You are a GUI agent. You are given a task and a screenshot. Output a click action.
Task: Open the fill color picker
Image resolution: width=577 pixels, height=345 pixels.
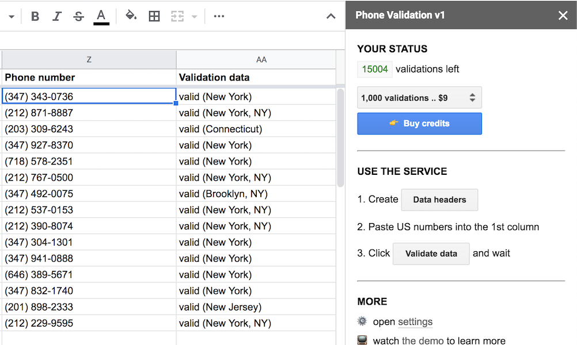131,16
